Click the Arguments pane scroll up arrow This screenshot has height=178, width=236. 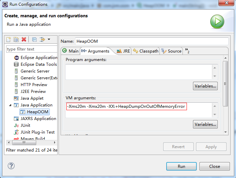[226, 58]
